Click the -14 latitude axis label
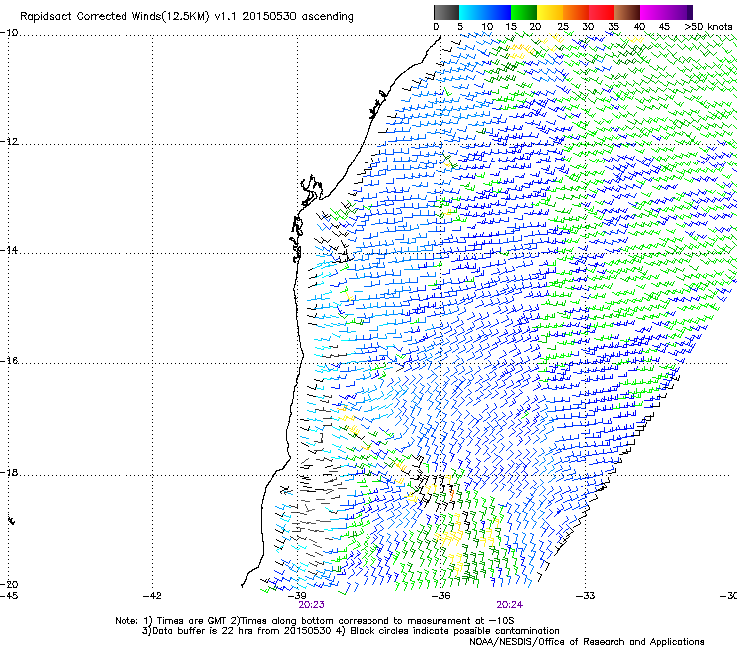This screenshot has width=737, height=648. tap(9, 250)
